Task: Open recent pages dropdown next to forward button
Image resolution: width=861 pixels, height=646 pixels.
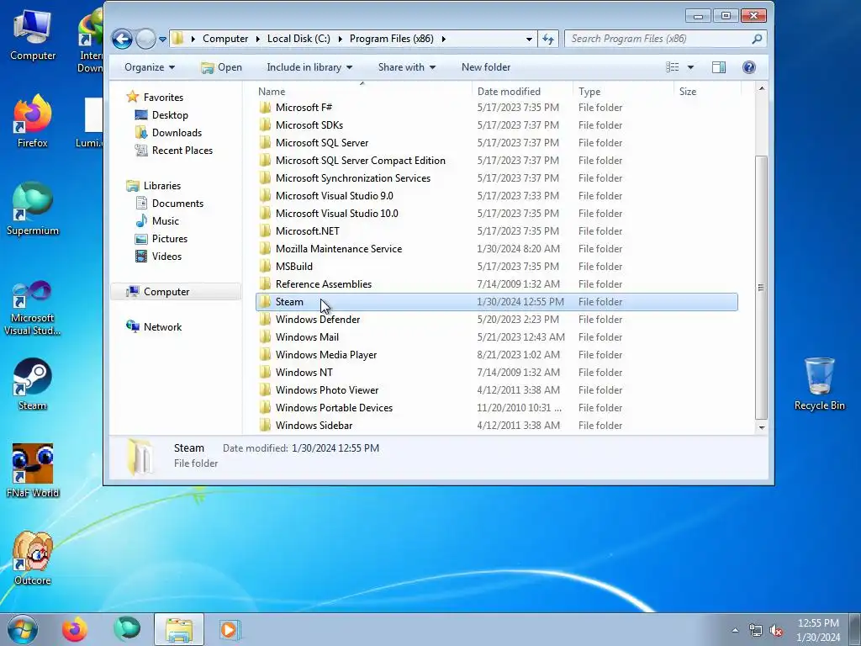Action: click(162, 40)
